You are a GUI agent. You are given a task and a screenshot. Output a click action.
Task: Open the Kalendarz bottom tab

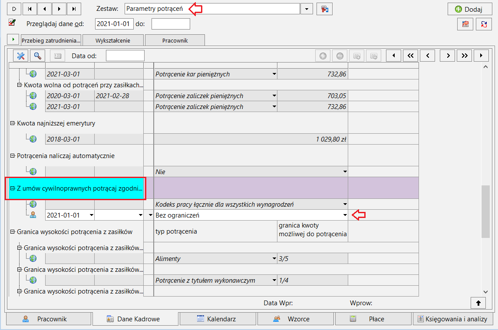(x=218, y=319)
